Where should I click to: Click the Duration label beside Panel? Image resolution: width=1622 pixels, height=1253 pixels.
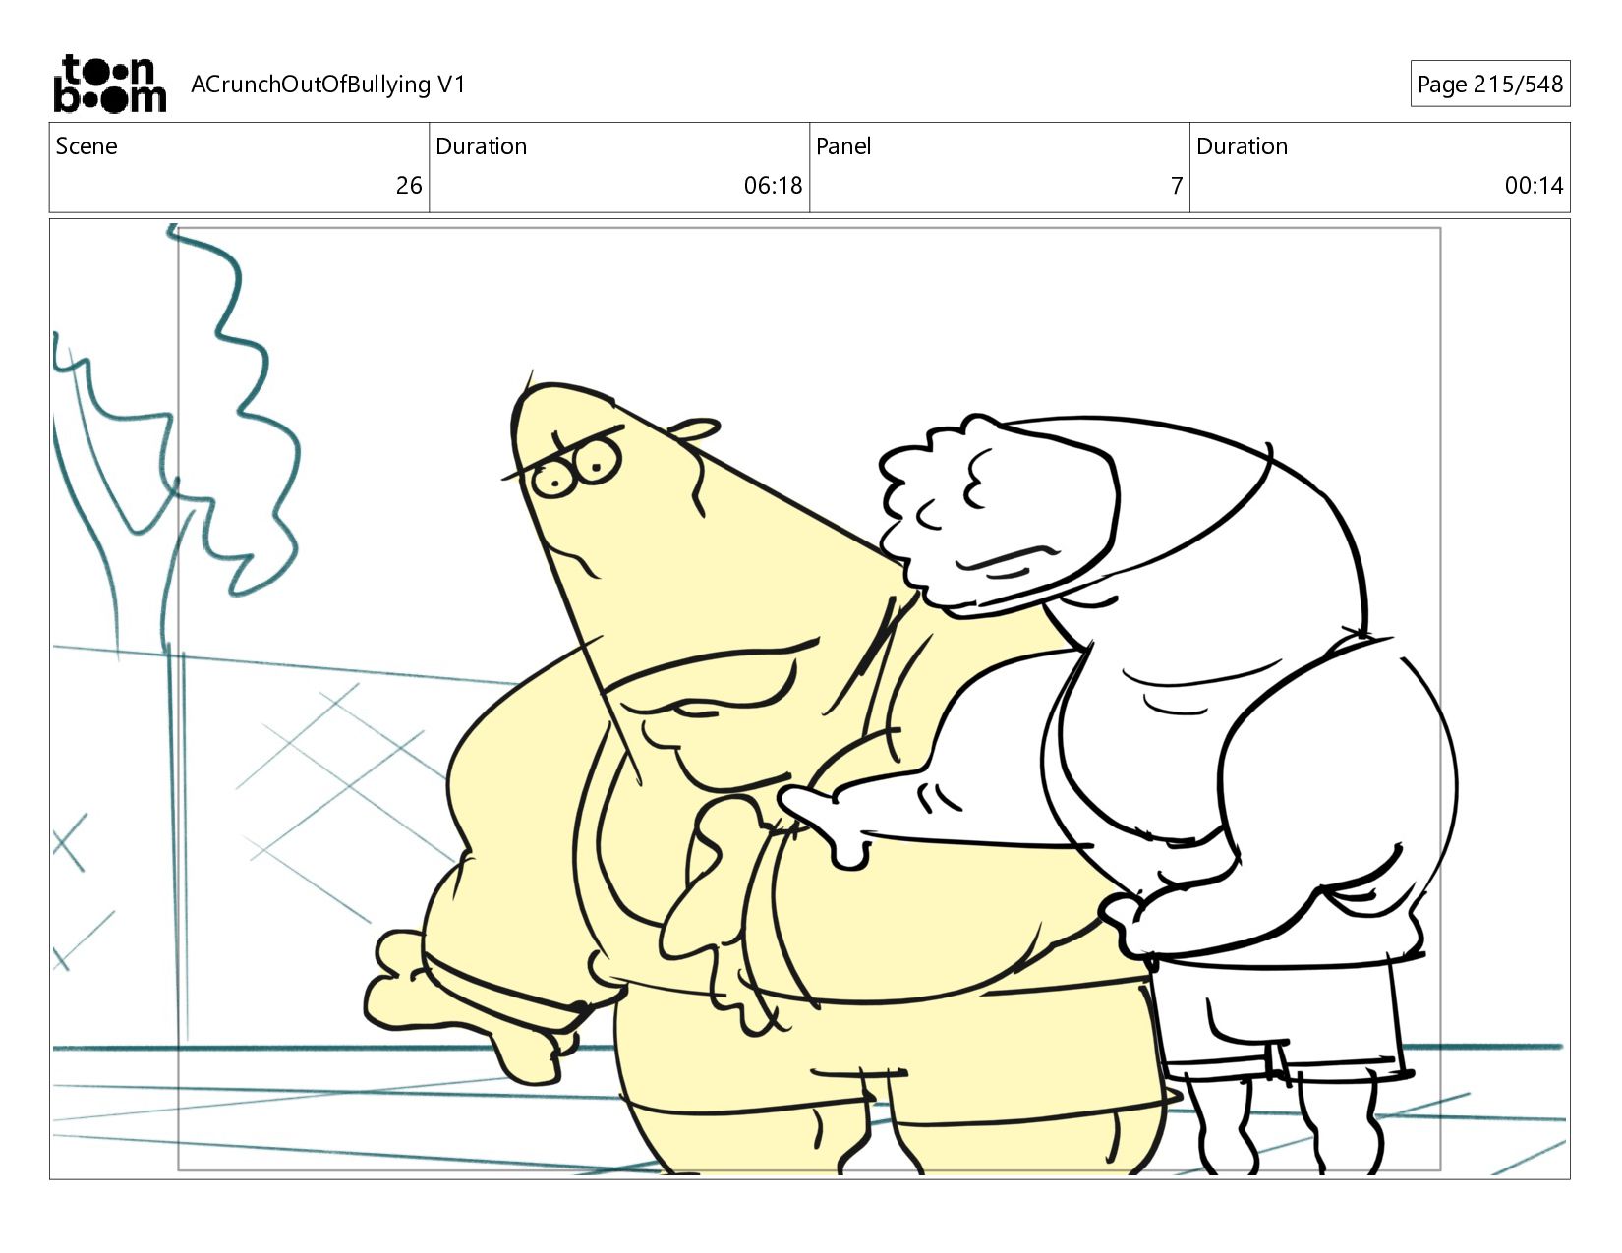1242,146
